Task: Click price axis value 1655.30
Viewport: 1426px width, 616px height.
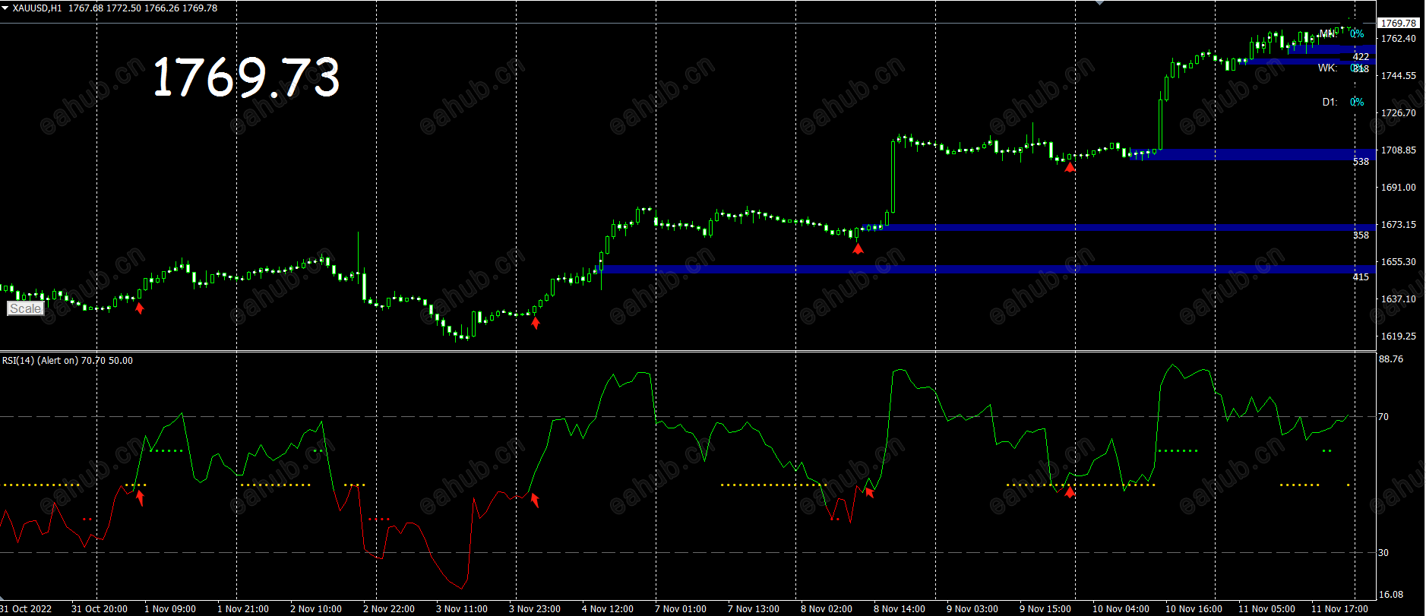Action: tap(1399, 261)
